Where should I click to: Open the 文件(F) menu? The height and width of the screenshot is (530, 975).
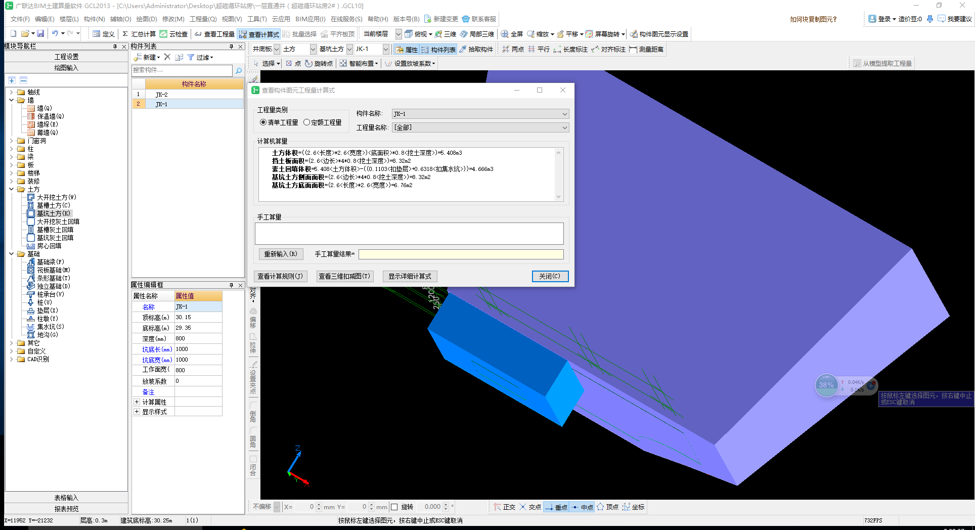coord(20,19)
